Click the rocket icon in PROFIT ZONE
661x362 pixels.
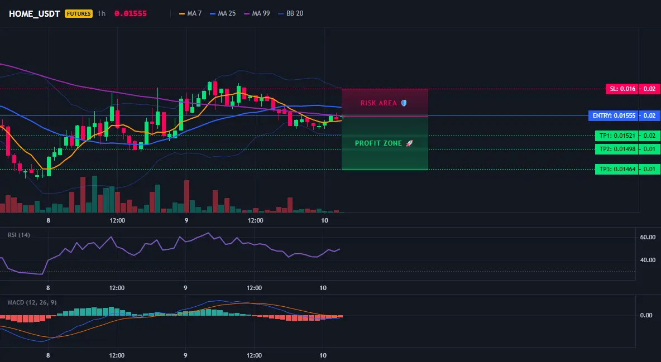[410, 143]
